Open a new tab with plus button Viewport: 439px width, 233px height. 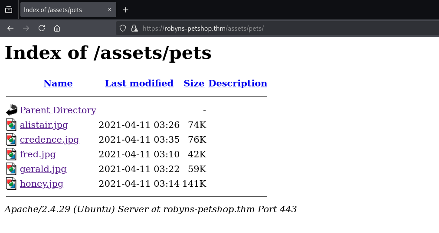click(126, 10)
